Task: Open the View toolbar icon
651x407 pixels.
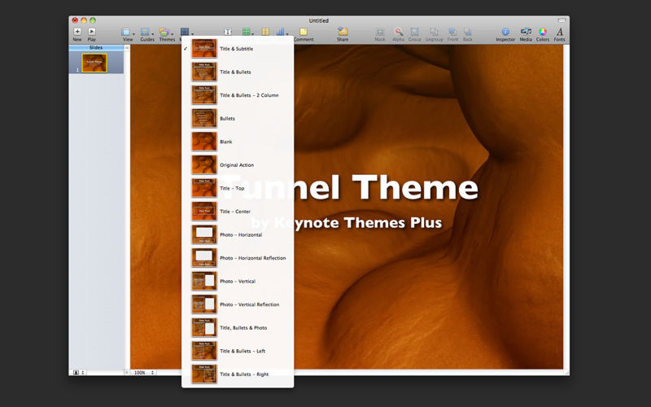Action: point(126,32)
